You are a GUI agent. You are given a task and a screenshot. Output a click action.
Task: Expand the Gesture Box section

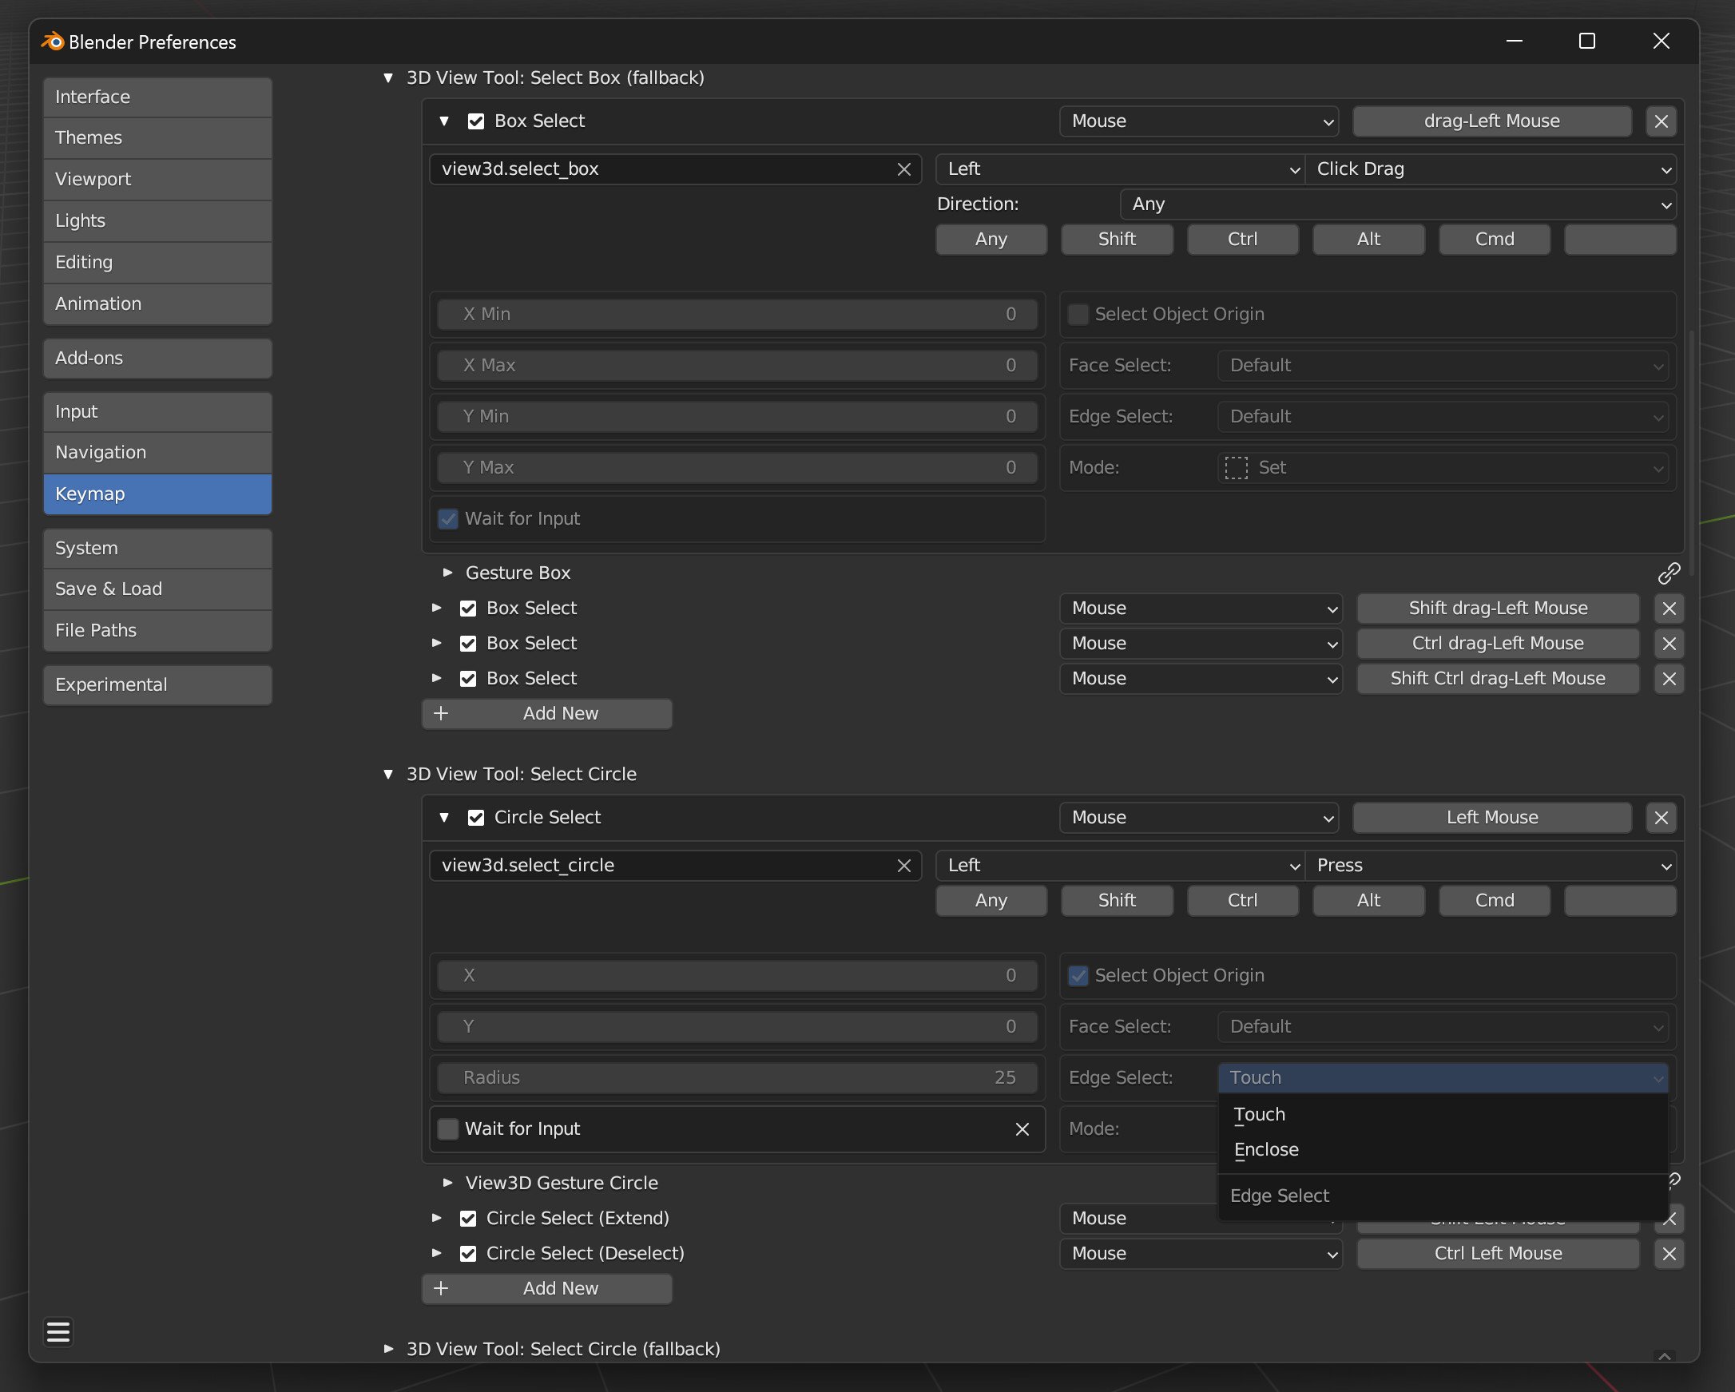(448, 573)
